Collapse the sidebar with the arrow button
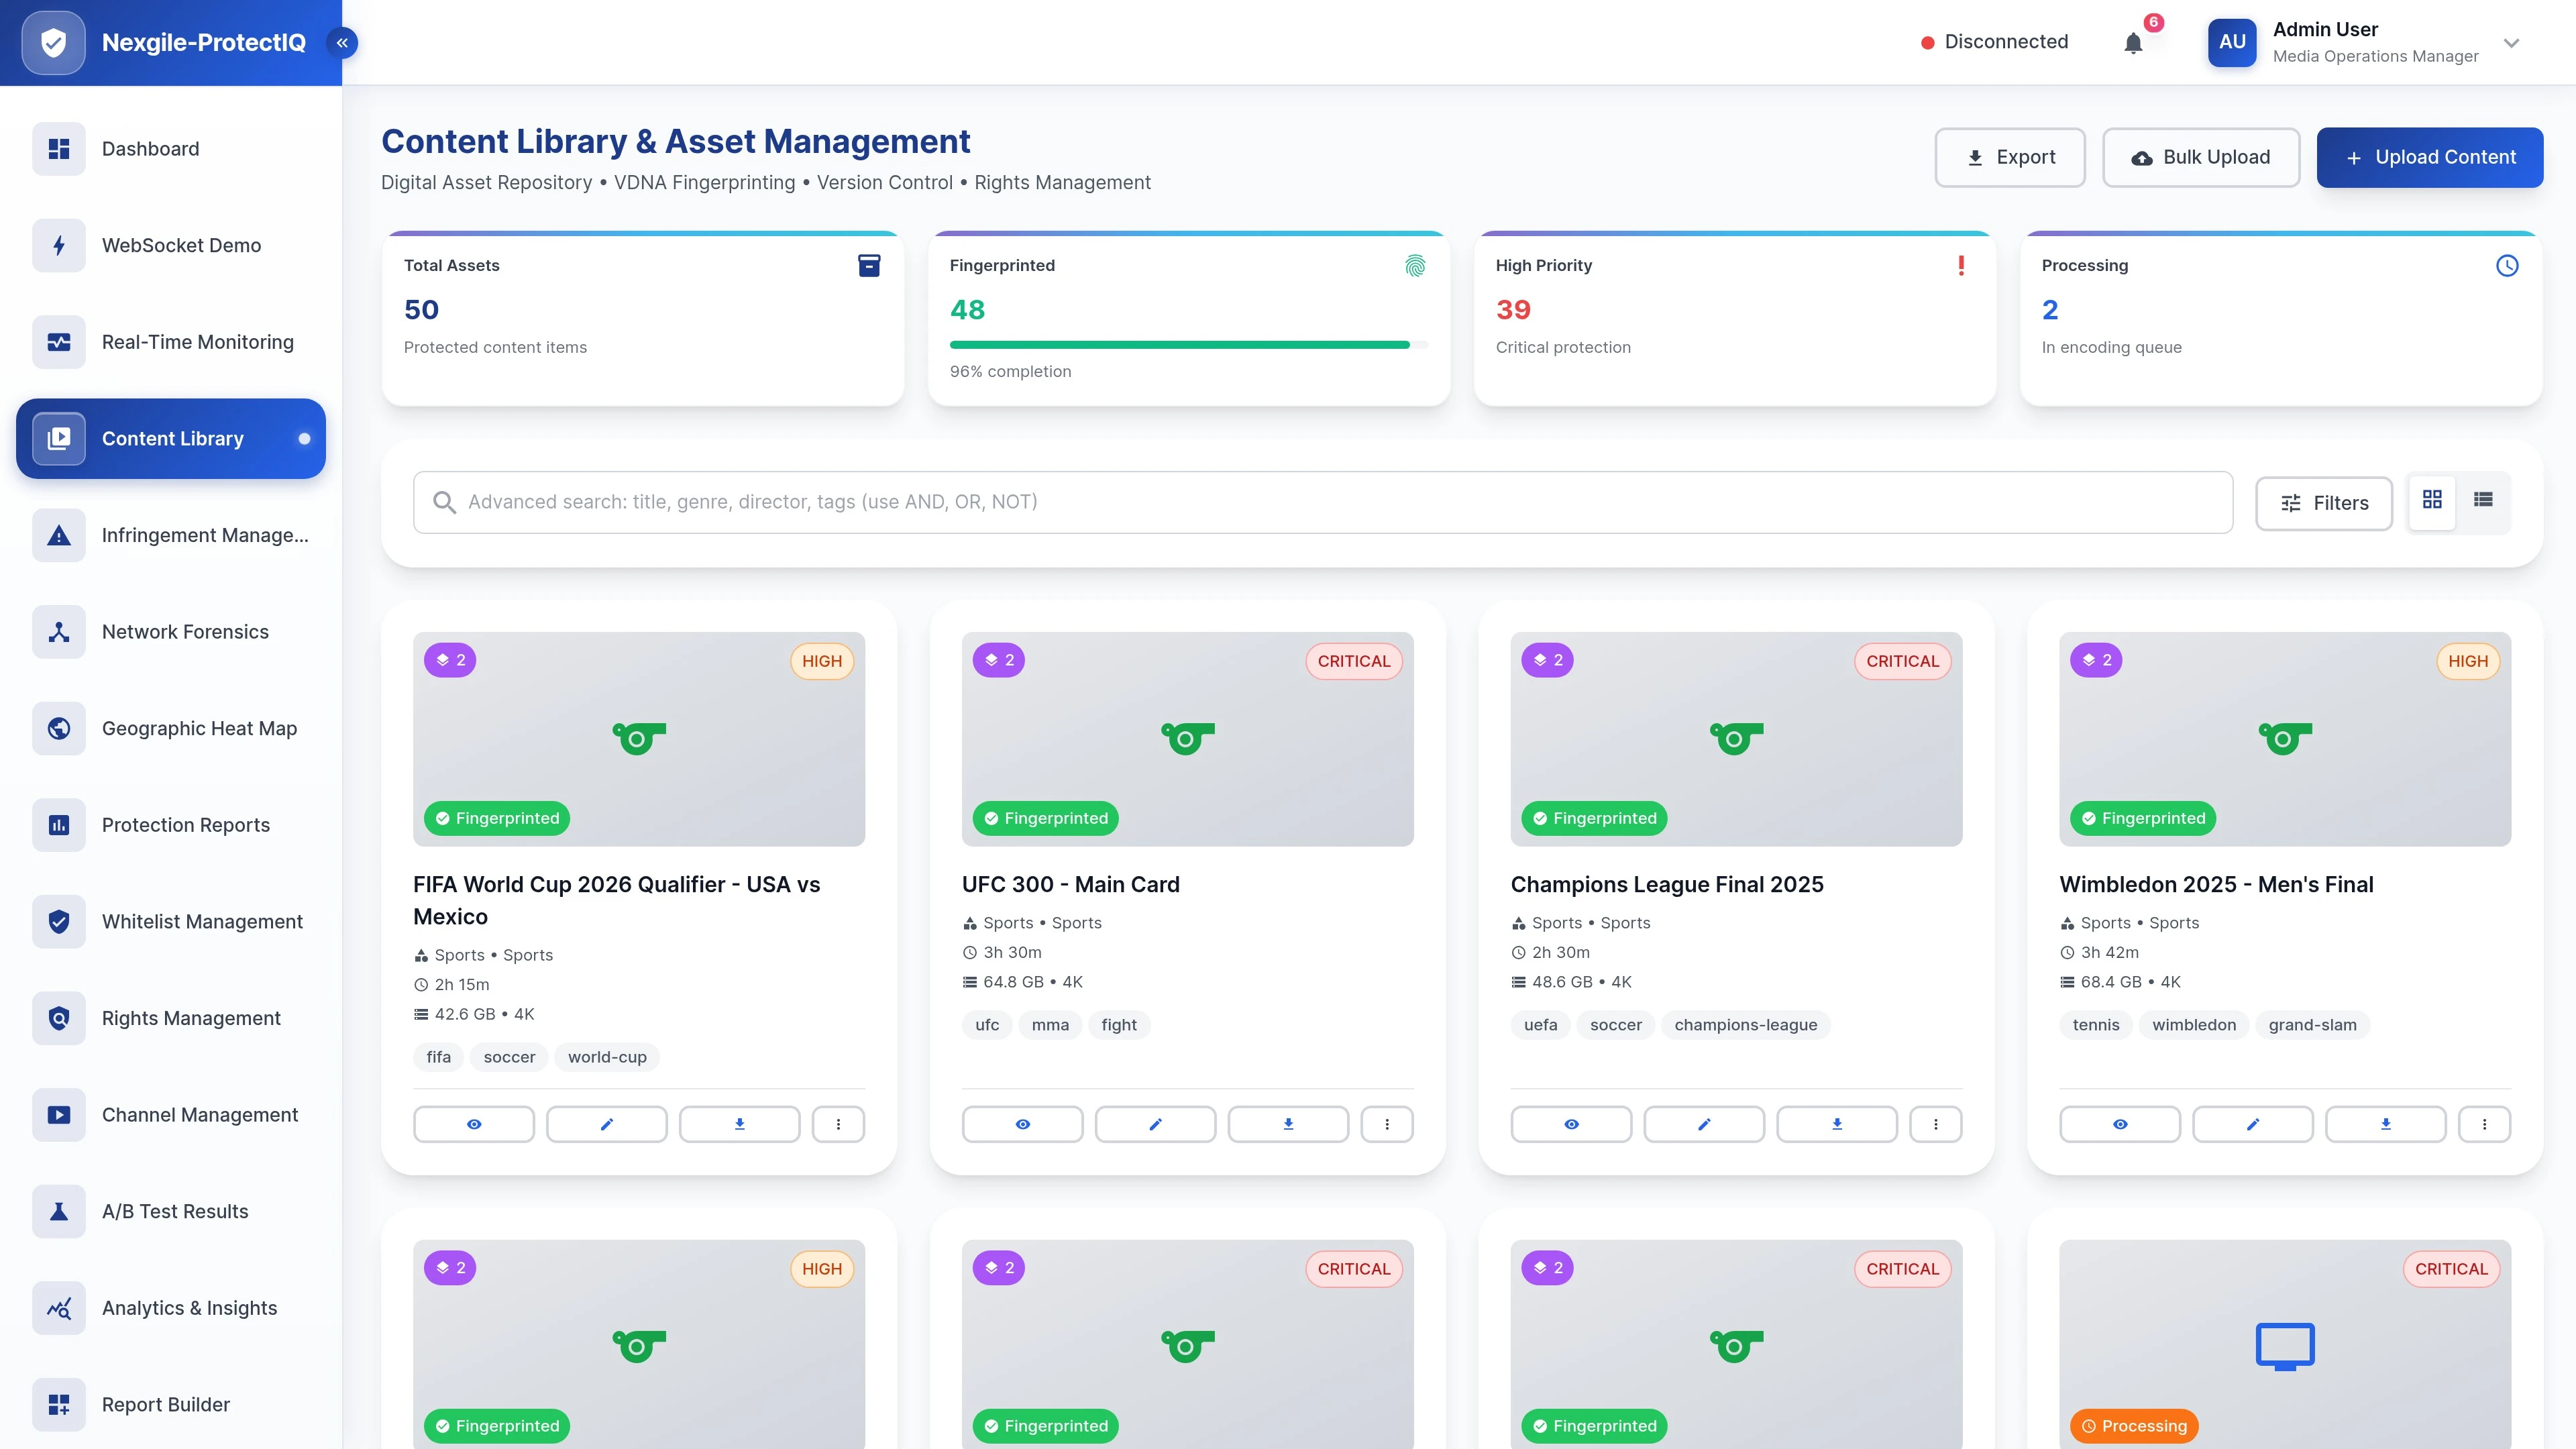 [x=341, y=42]
